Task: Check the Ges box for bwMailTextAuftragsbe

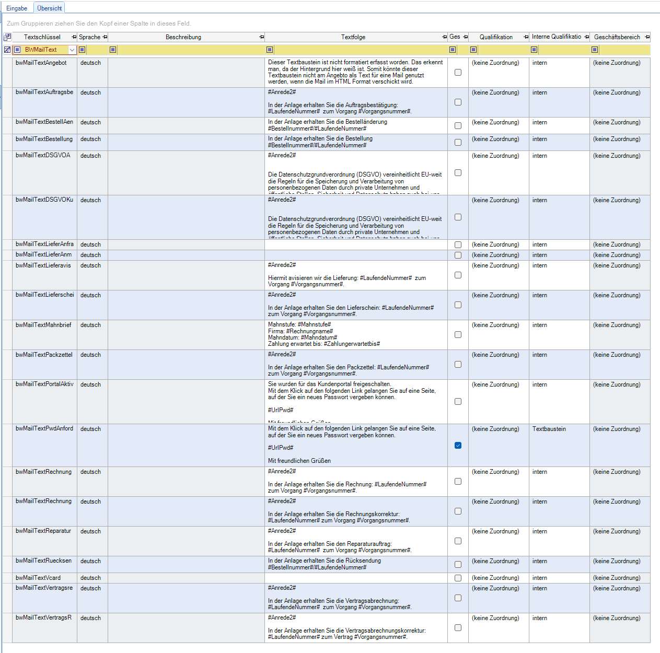Action: click(458, 102)
